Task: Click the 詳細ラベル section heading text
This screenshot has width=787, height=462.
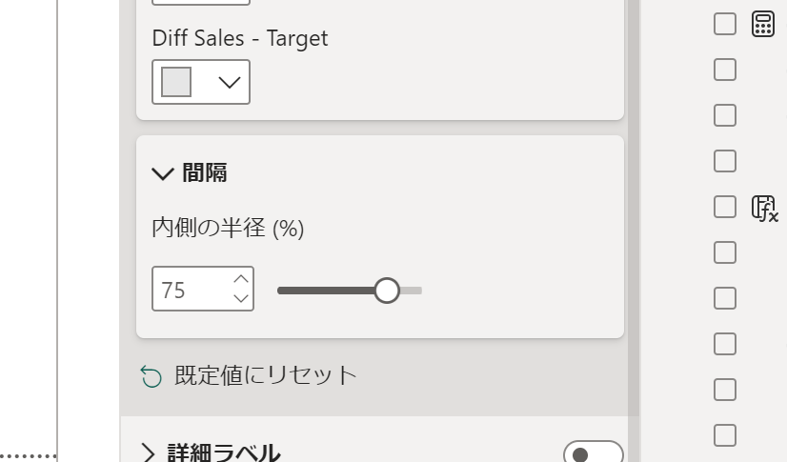Action: point(223,452)
